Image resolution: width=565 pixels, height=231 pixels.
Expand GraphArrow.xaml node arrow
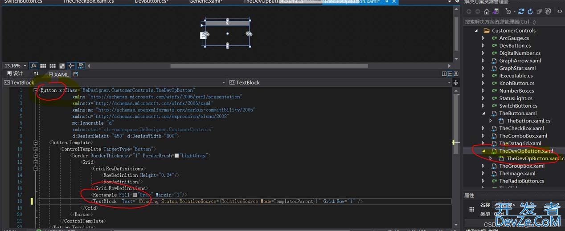(x=483, y=61)
